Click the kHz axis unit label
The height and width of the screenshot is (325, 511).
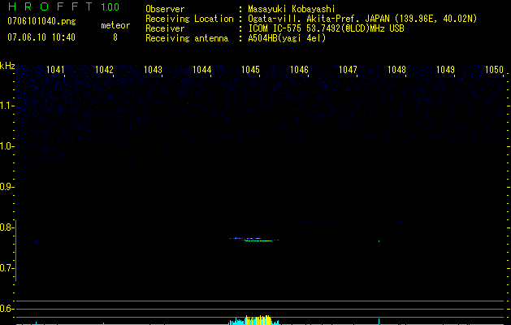click(7, 66)
